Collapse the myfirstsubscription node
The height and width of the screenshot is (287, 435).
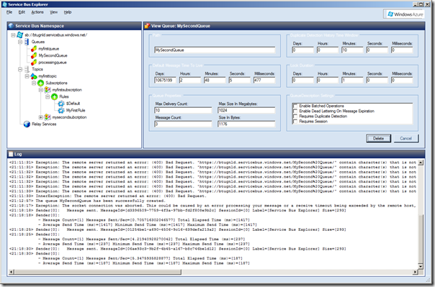40,90
